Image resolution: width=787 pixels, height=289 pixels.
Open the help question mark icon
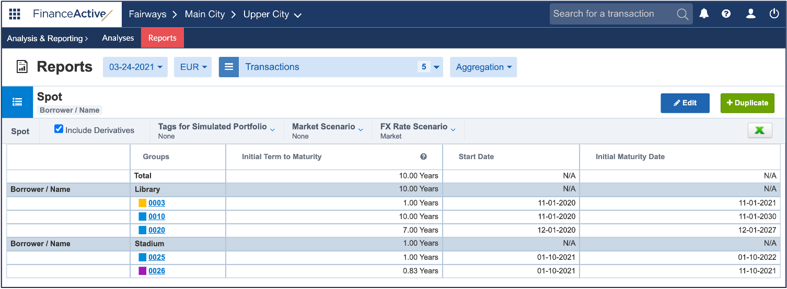(x=726, y=14)
